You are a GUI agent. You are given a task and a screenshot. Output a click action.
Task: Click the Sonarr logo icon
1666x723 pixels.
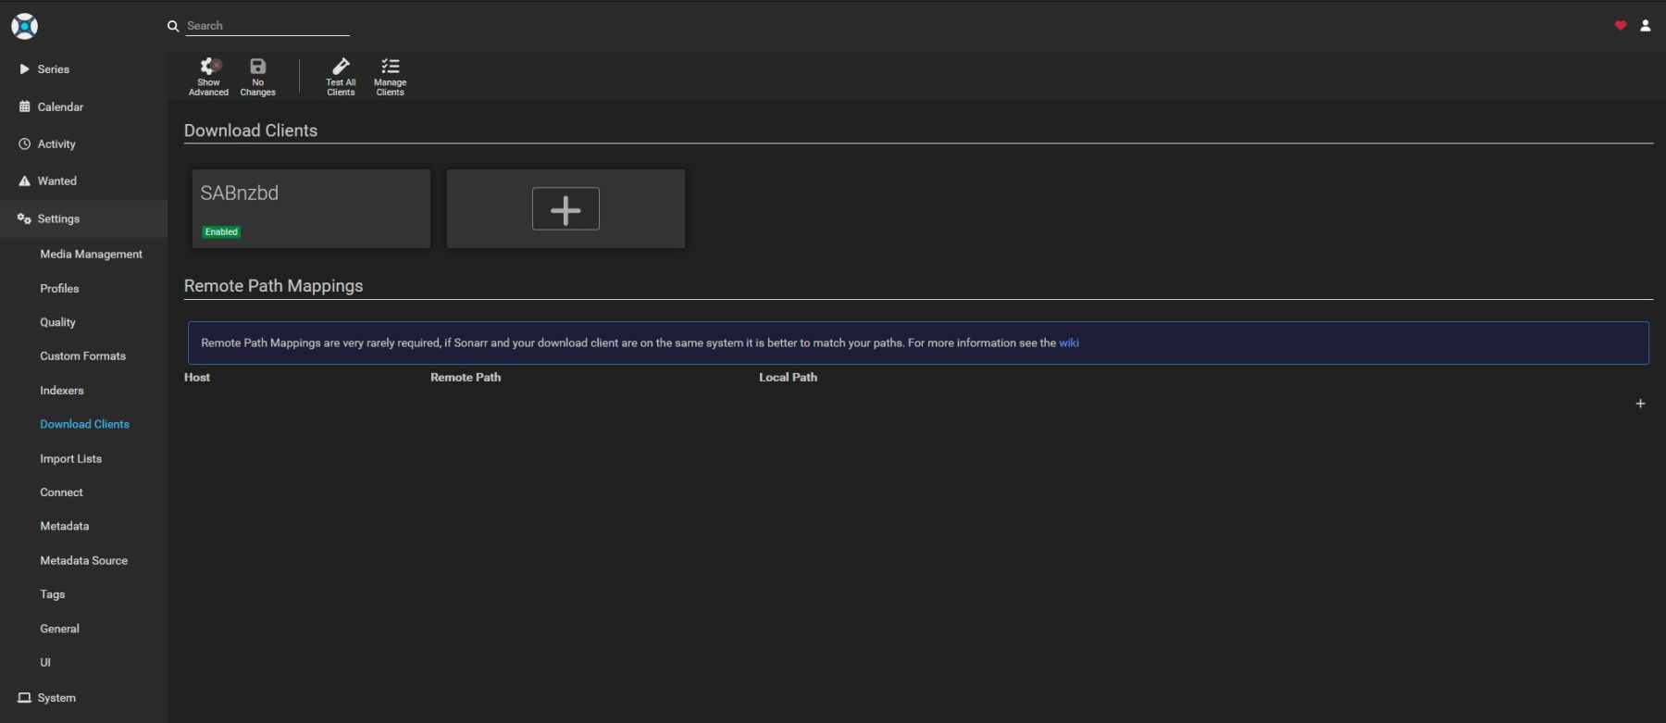tap(25, 26)
